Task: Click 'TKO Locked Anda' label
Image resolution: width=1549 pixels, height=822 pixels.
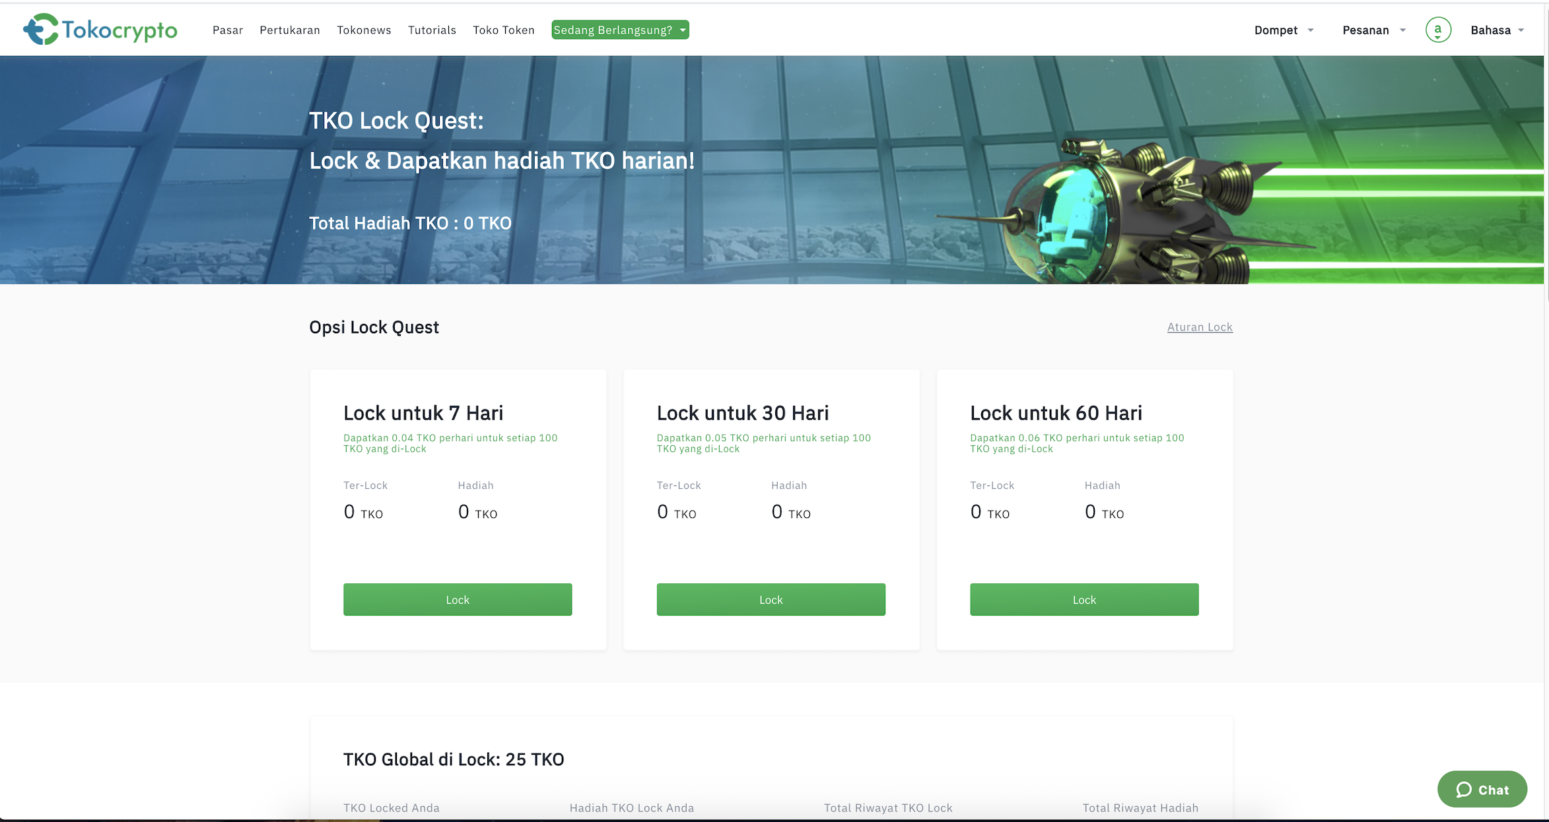Action: 392,807
